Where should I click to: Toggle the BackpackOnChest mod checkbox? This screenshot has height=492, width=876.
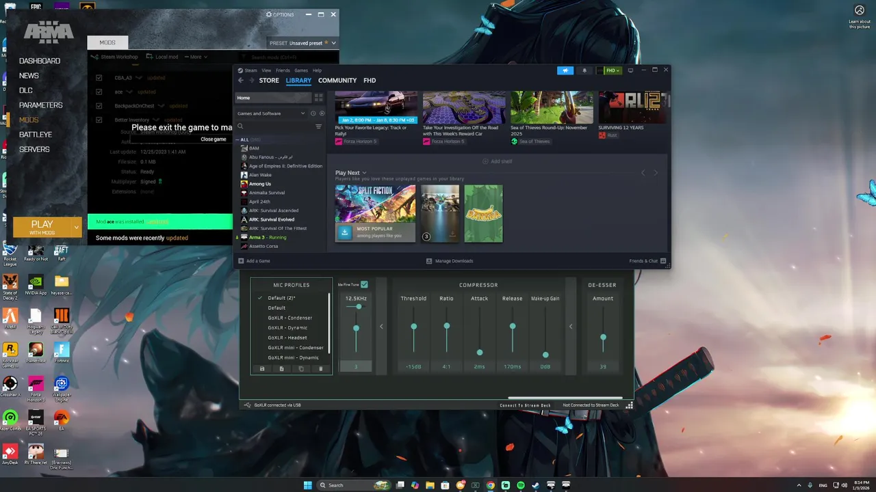tap(99, 106)
